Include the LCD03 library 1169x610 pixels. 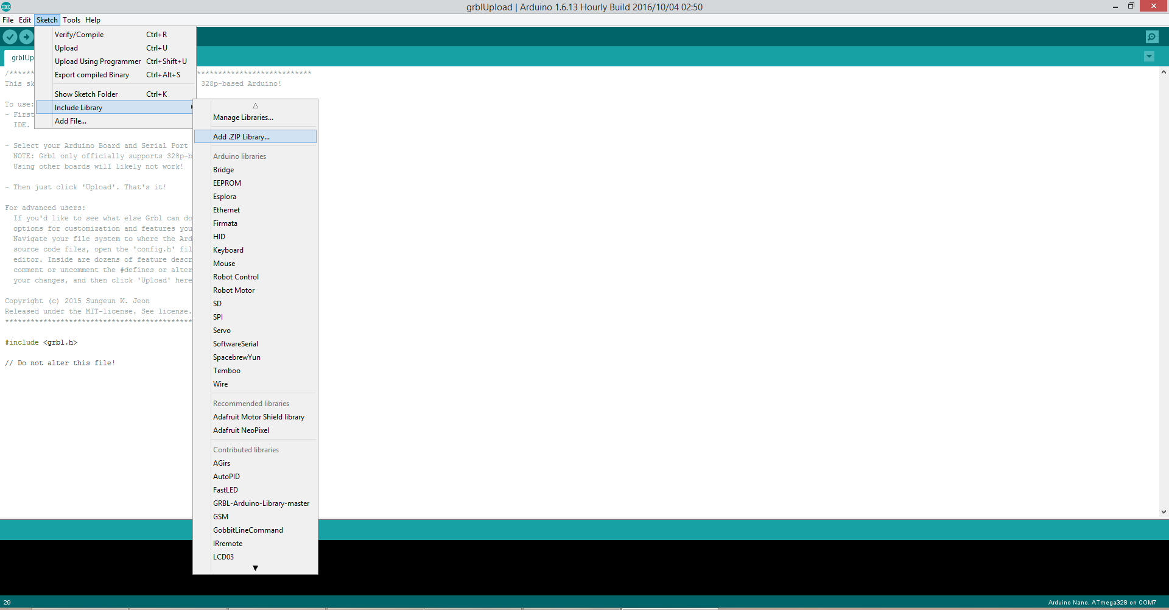[255, 557]
